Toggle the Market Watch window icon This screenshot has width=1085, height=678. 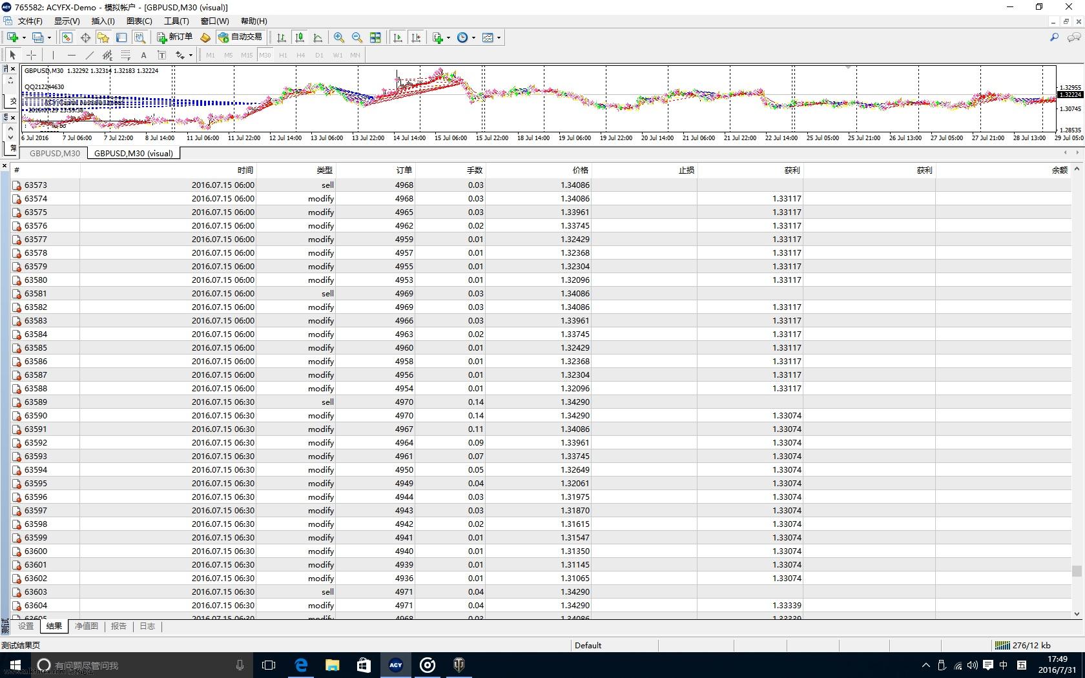[x=67, y=37]
